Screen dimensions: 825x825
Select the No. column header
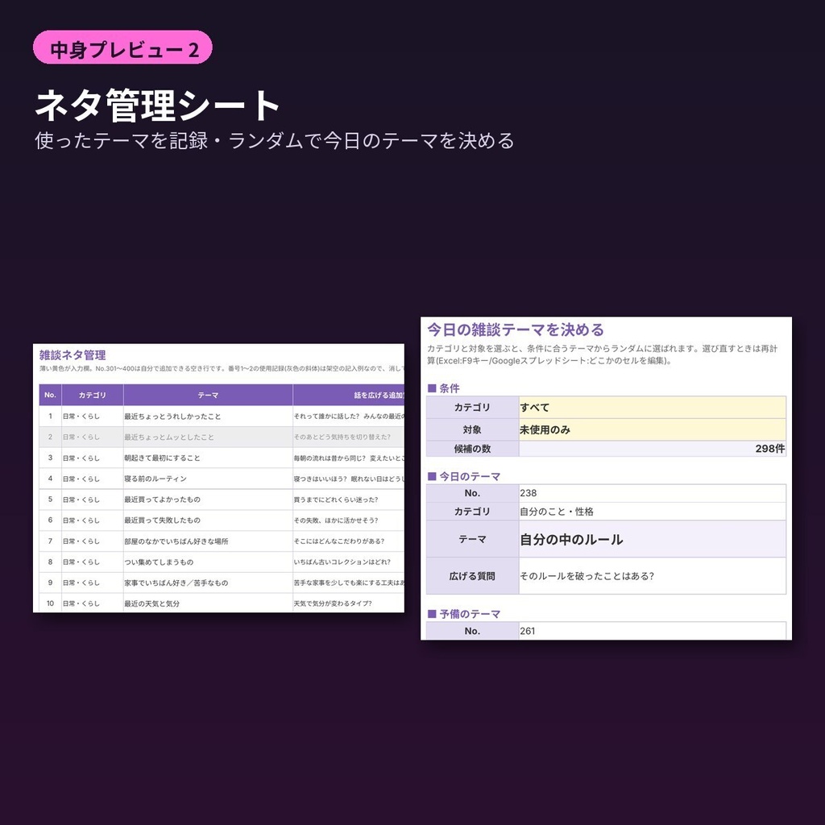point(51,395)
